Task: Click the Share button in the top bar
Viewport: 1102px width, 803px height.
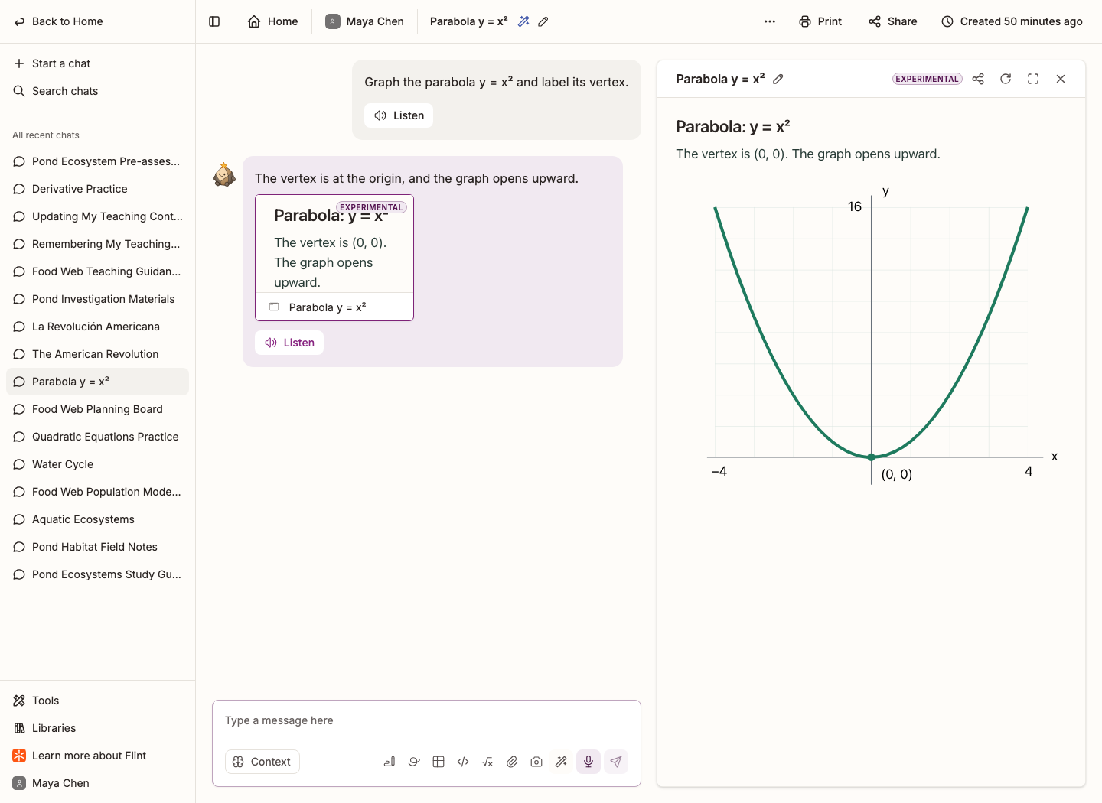Action: tap(893, 21)
